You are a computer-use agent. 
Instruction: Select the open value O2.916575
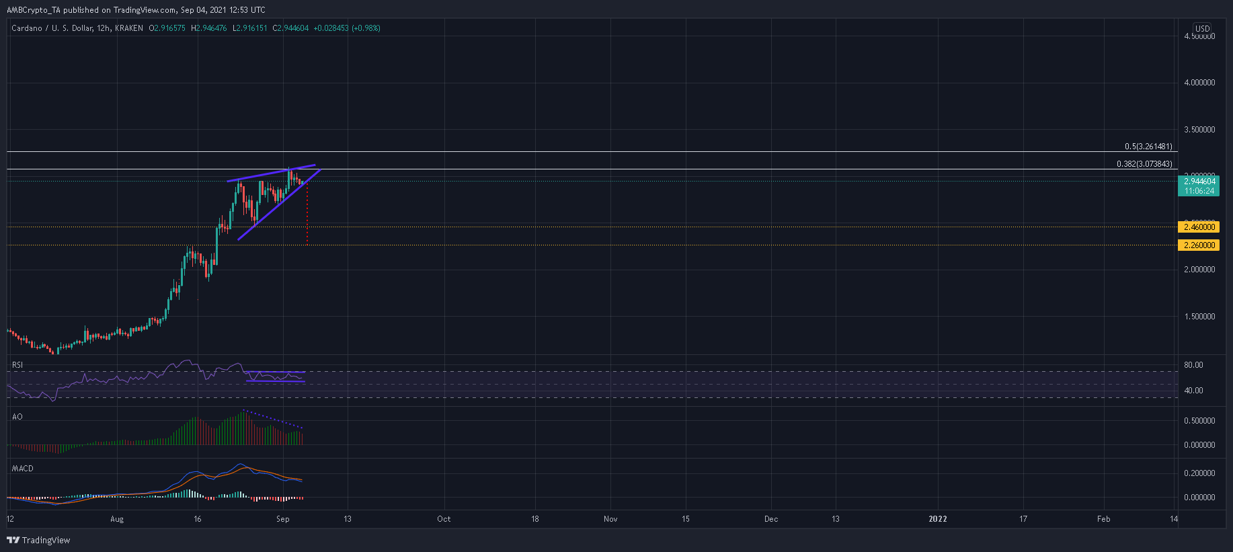[x=167, y=28]
